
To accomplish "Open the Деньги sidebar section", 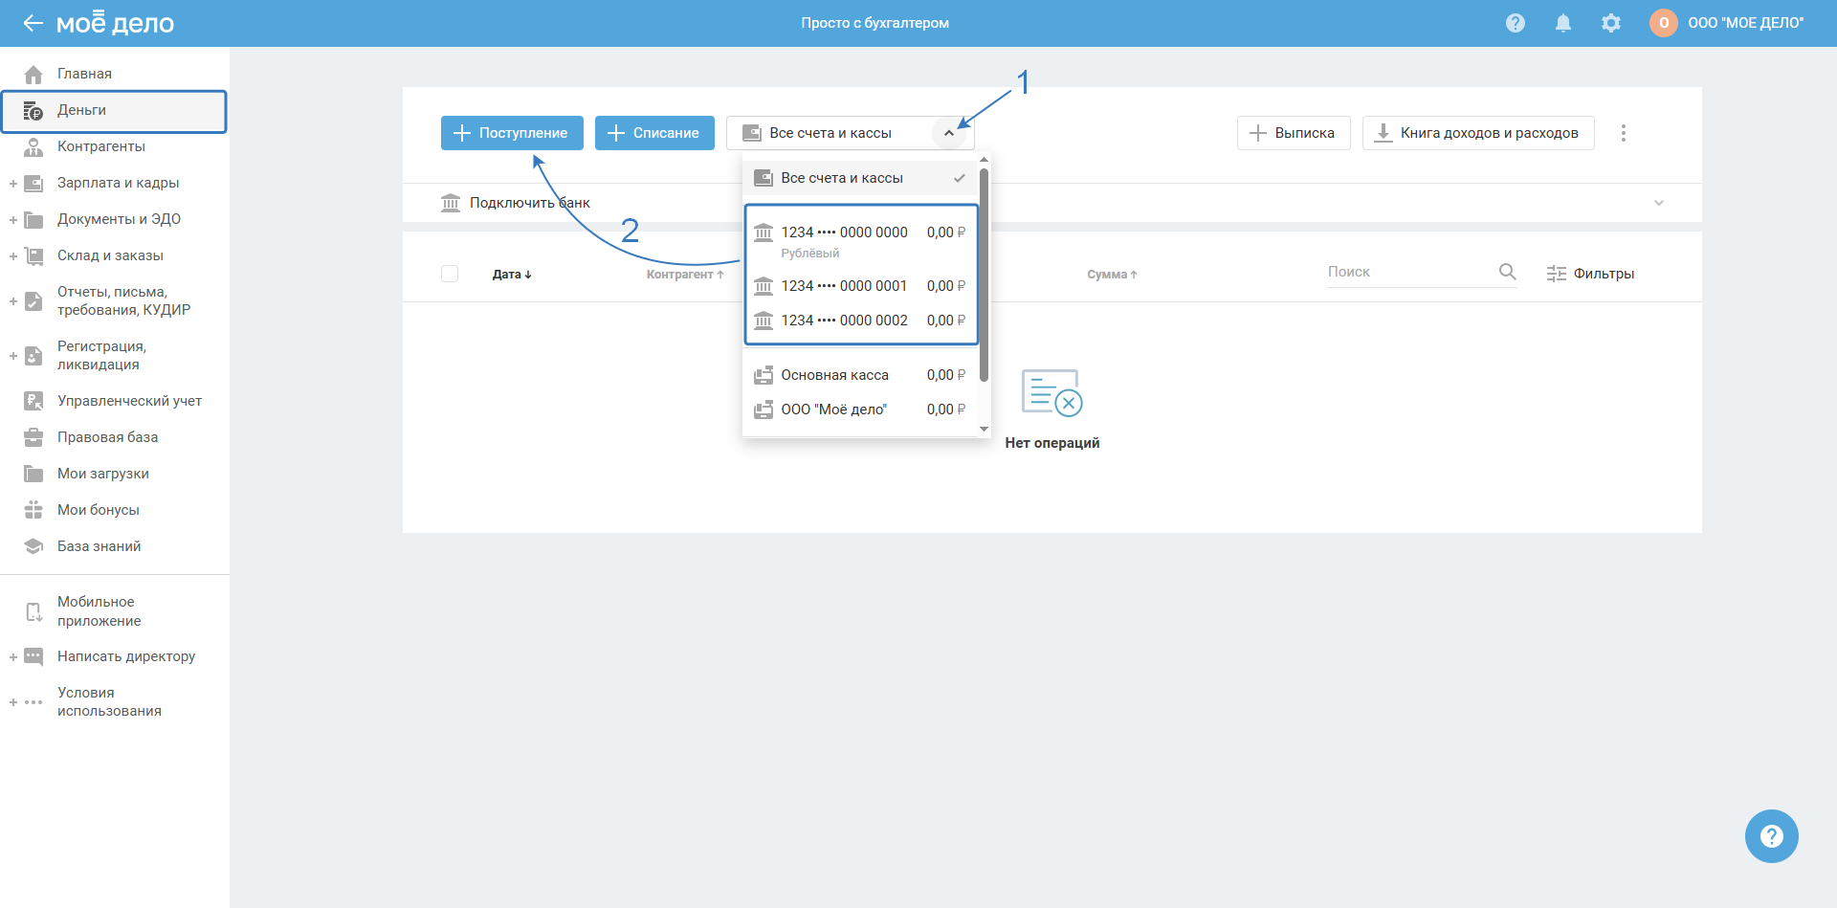I will point(114,111).
